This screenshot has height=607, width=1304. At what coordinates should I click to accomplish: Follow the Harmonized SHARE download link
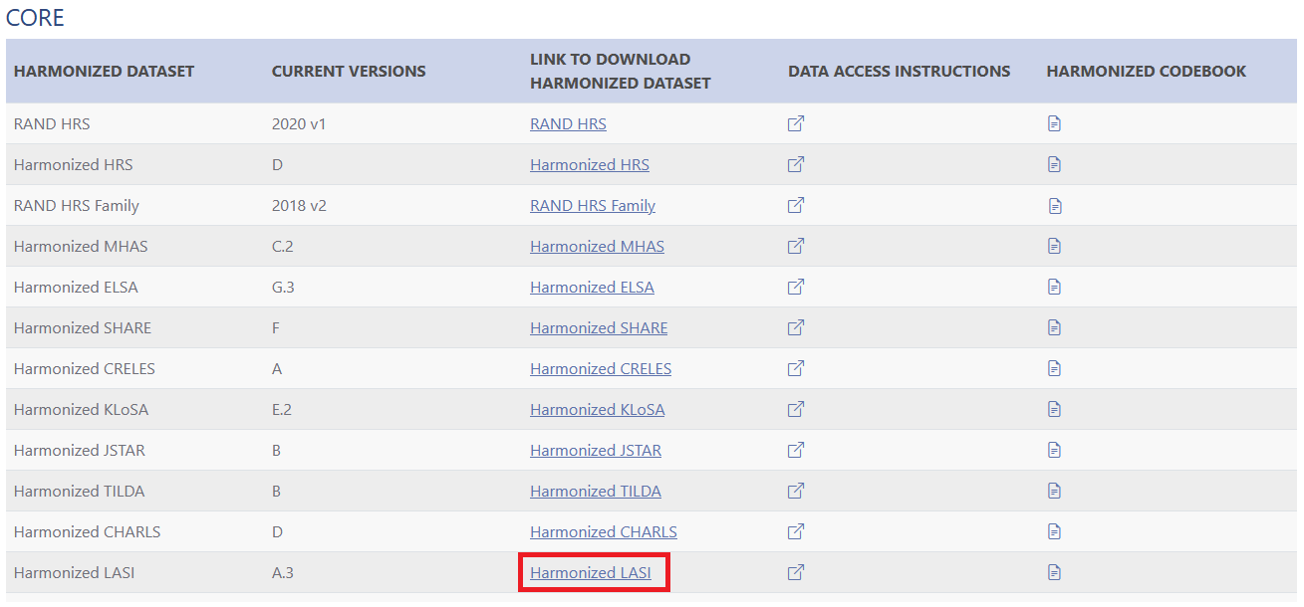click(x=599, y=328)
